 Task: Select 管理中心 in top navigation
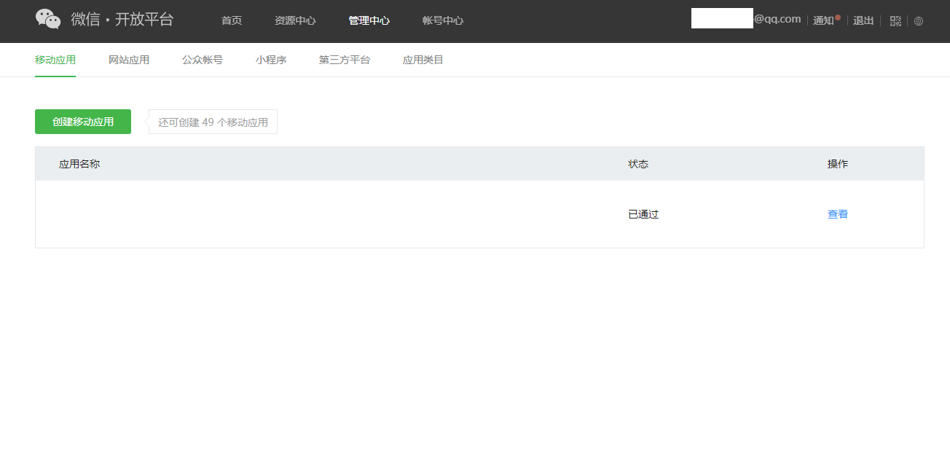pos(369,20)
